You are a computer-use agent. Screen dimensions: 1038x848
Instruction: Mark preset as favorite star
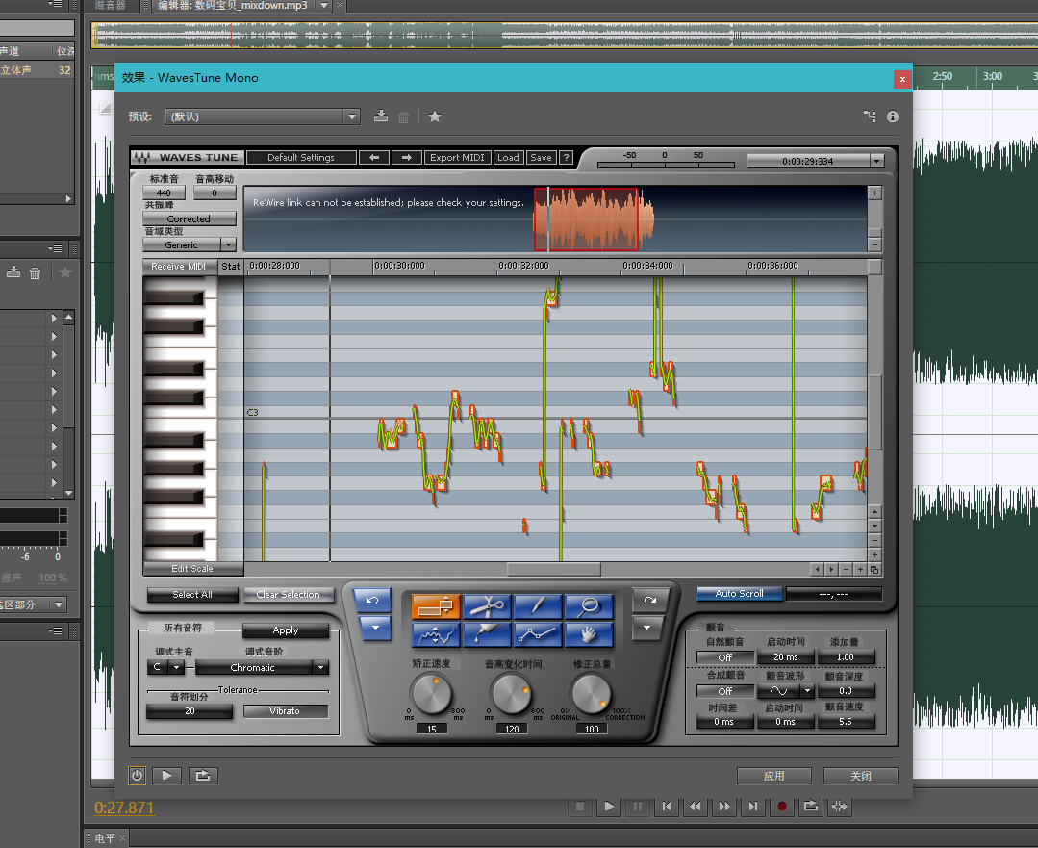(x=434, y=116)
